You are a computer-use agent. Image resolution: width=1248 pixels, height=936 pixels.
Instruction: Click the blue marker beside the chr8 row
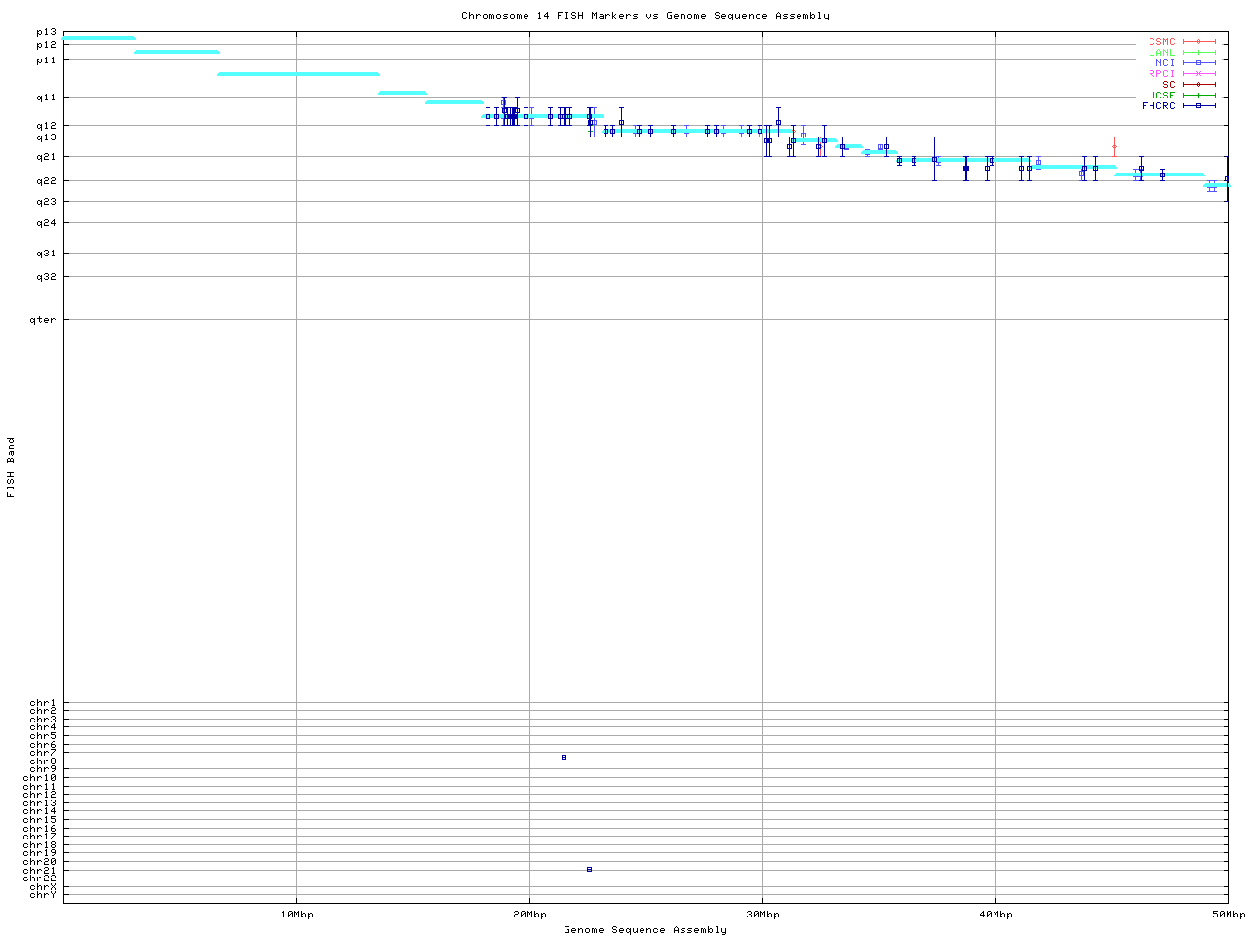pyautogui.click(x=564, y=757)
